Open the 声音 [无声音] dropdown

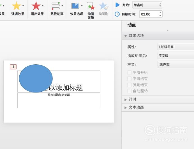pyautogui.click(x=176, y=64)
